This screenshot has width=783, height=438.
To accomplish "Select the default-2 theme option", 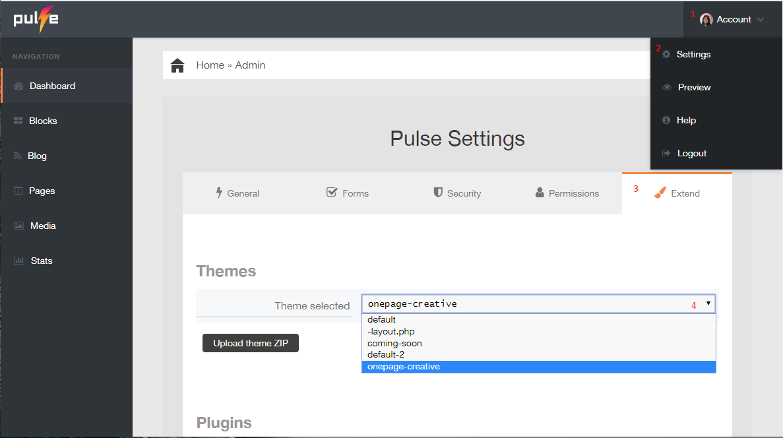I will click(x=538, y=355).
